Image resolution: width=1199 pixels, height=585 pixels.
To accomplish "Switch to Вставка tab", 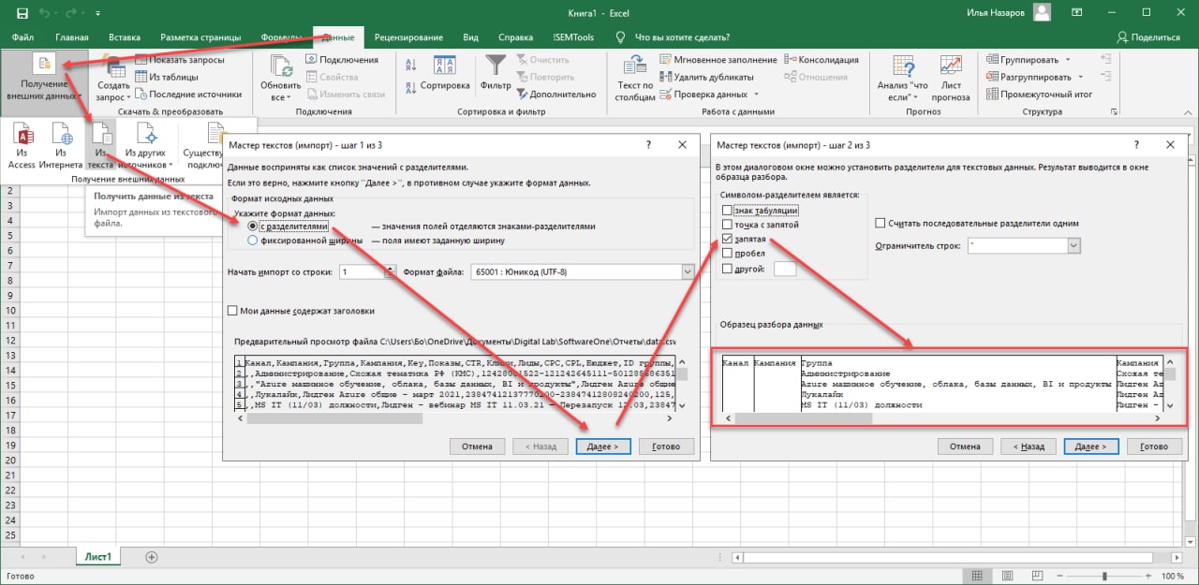I will (x=125, y=37).
